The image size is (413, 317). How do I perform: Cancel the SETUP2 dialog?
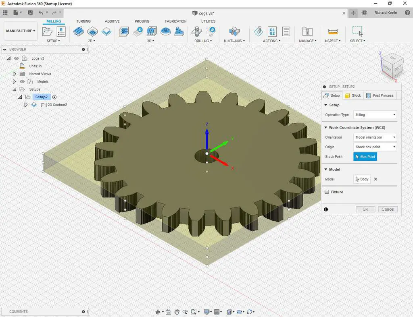388,209
